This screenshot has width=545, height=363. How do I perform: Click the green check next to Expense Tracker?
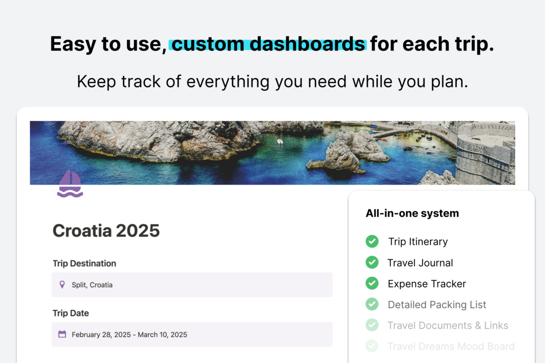point(372,283)
